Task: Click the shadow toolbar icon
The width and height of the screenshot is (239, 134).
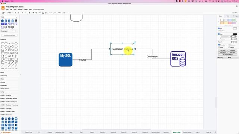Action: 46,13
